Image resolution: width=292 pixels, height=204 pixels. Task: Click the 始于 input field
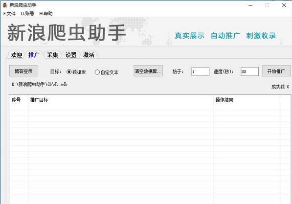pyautogui.click(x=200, y=71)
